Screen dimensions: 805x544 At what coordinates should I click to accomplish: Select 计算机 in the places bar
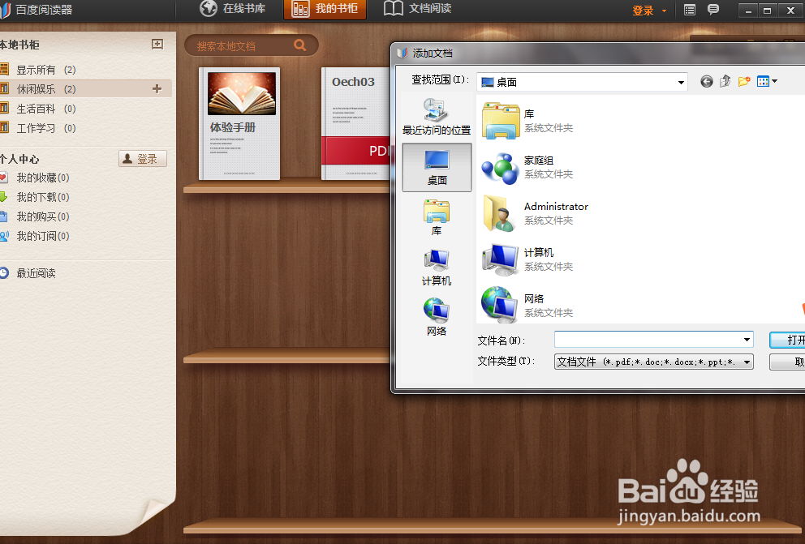coord(437,268)
